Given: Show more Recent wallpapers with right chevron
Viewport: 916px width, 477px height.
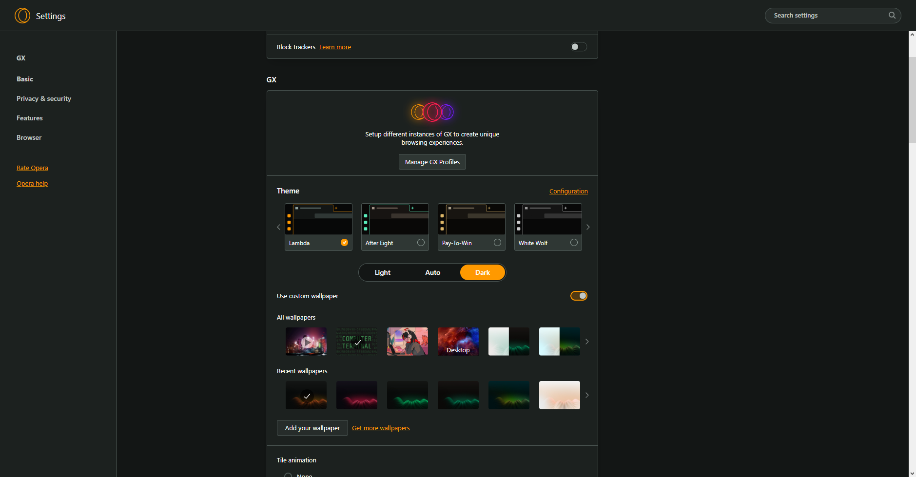Looking at the screenshot, I should (x=587, y=395).
